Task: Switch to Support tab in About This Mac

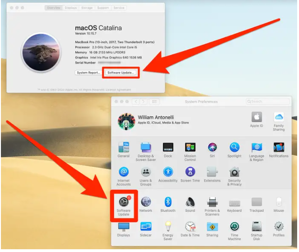Action: point(103,8)
